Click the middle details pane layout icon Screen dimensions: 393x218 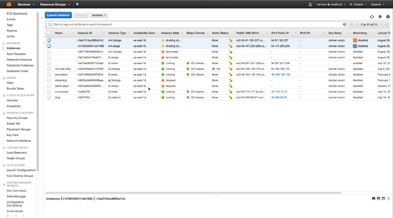coord(378,199)
